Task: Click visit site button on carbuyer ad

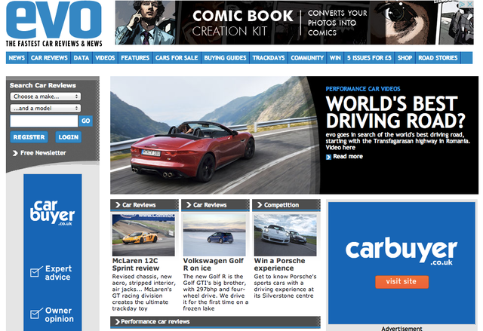Action: tap(401, 282)
